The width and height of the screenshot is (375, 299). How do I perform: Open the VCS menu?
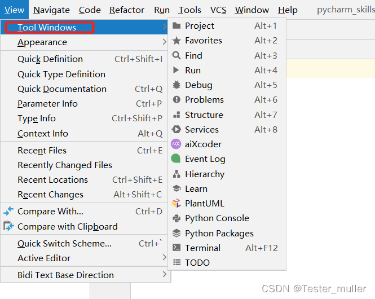218,10
